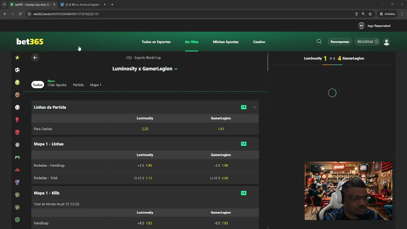This screenshot has height=229, width=407.
Task: Click the CA badge on Mapa 1 - Kills
Action: [x=244, y=193]
